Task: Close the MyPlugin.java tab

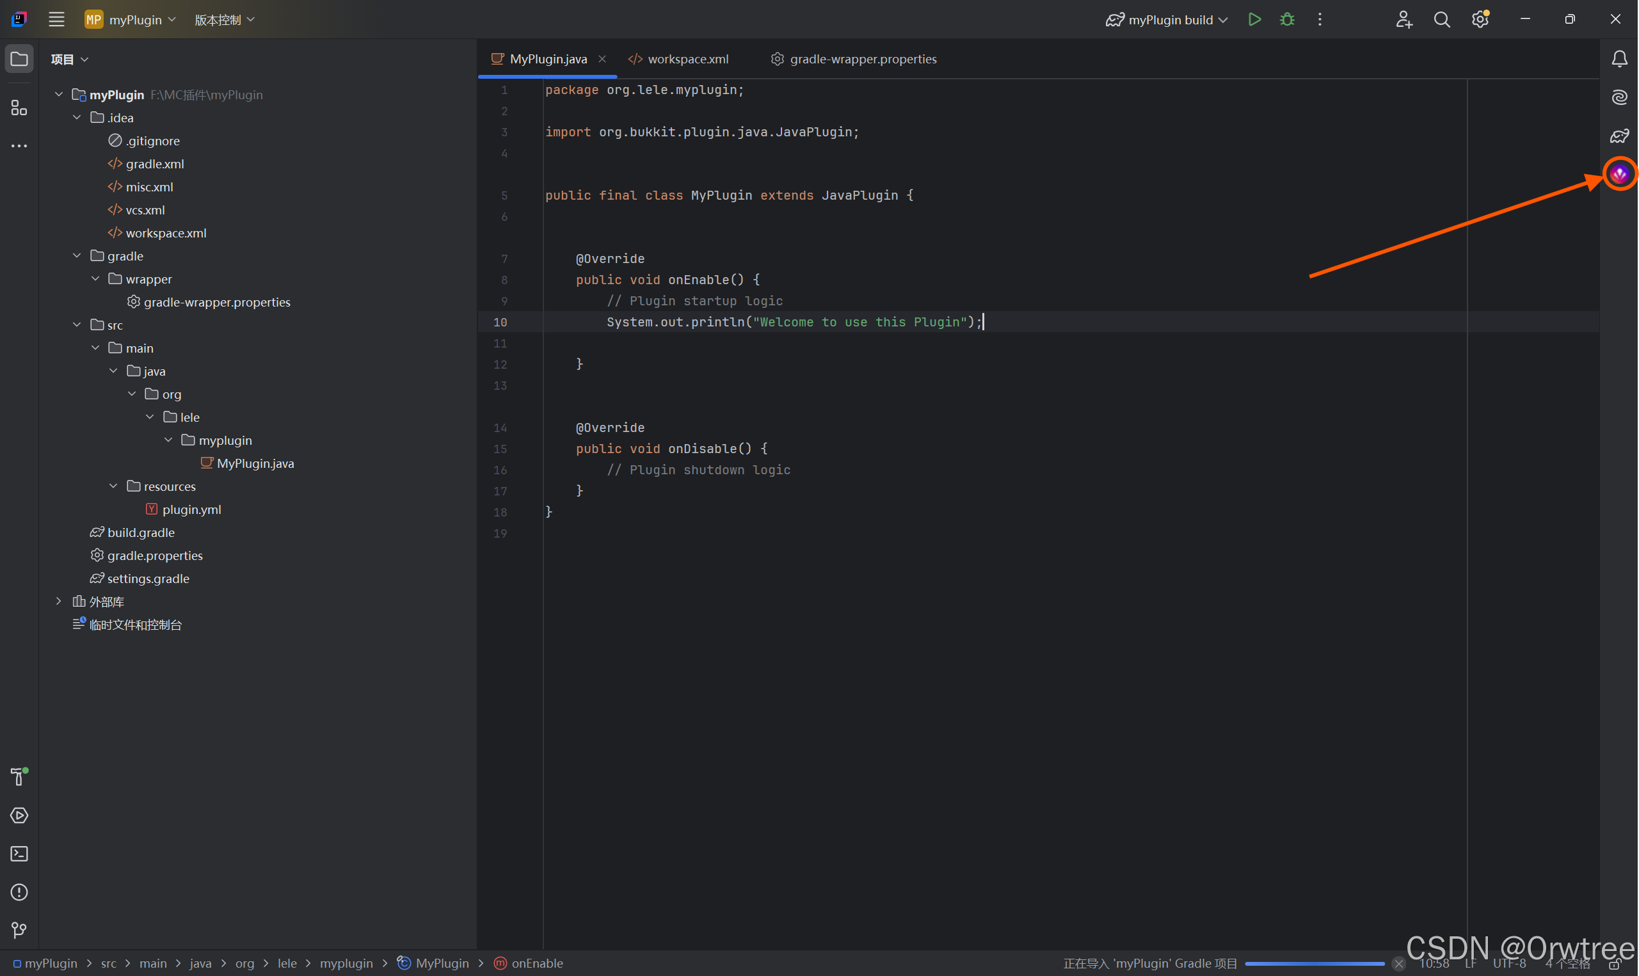Action: click(602, 59)
